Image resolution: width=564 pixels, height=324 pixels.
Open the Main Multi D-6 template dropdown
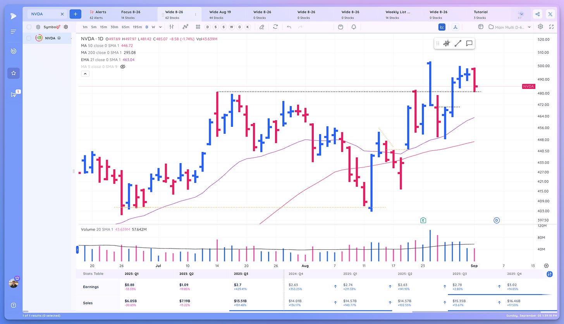510,27
